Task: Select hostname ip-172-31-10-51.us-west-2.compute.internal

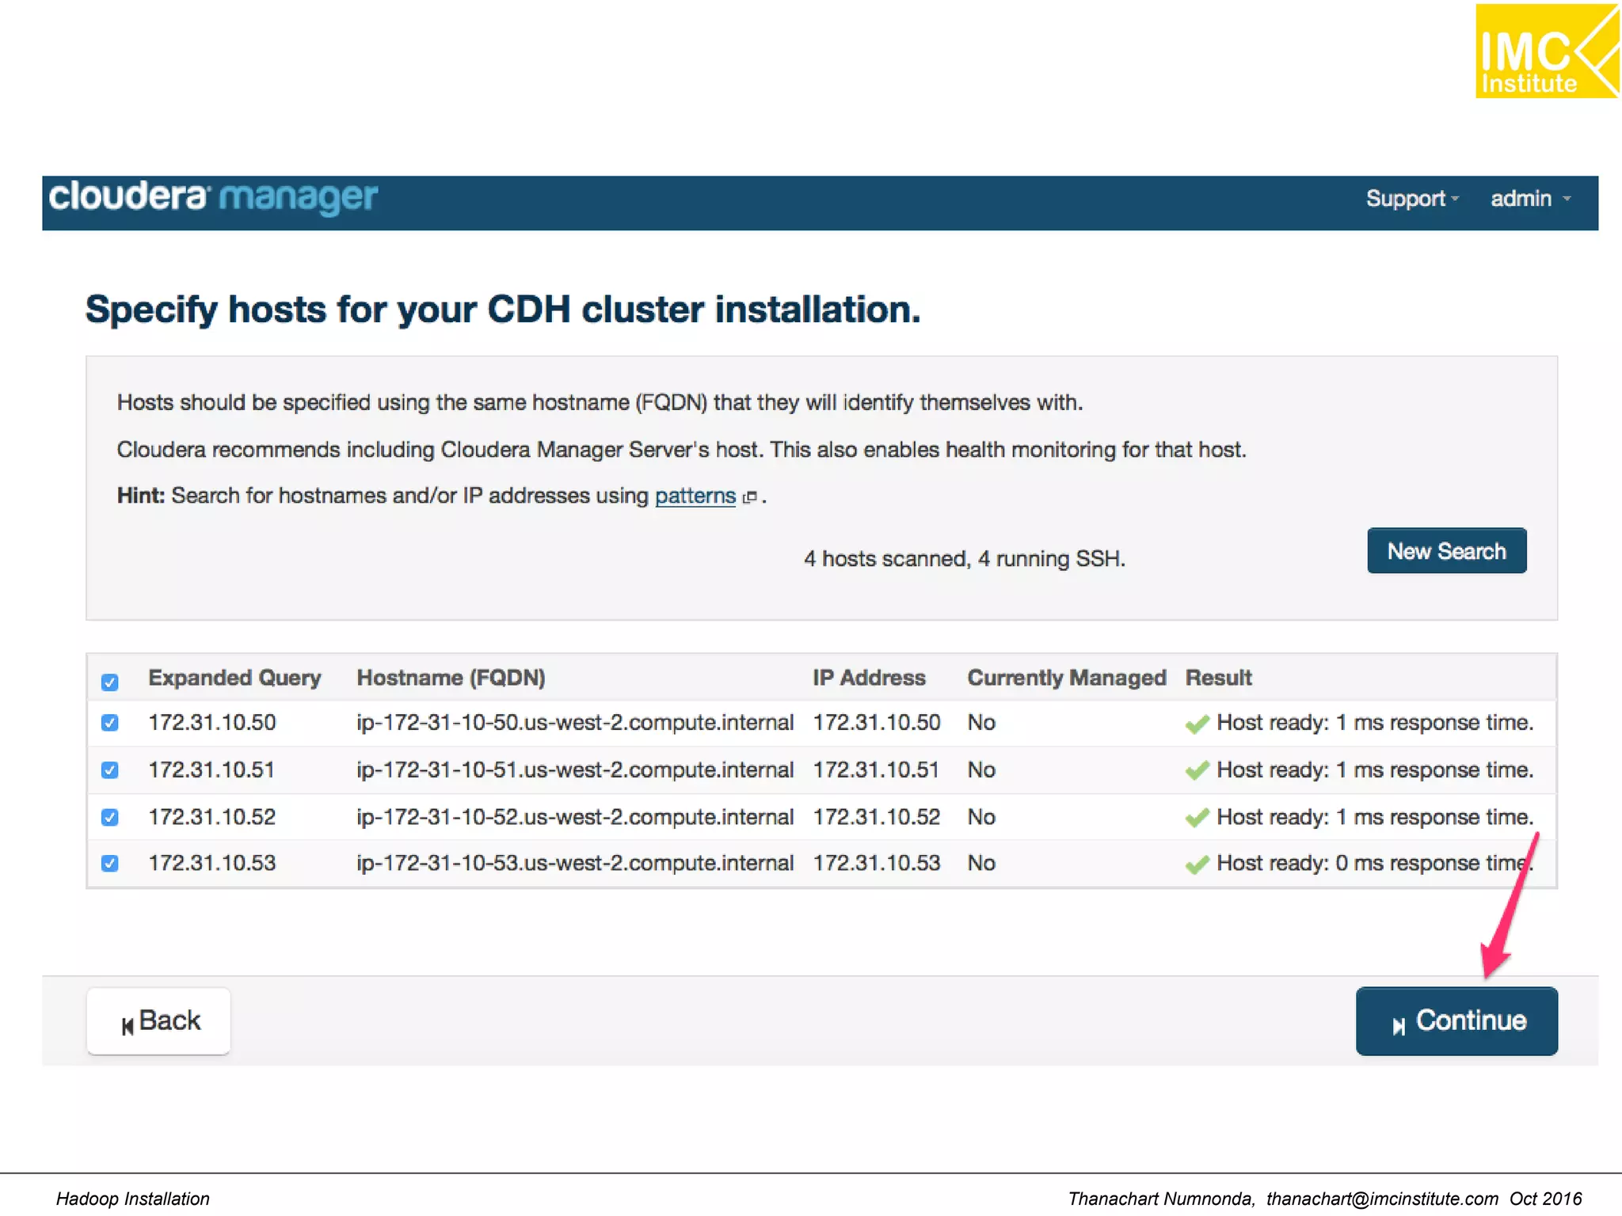Action: tap(575, 769)
